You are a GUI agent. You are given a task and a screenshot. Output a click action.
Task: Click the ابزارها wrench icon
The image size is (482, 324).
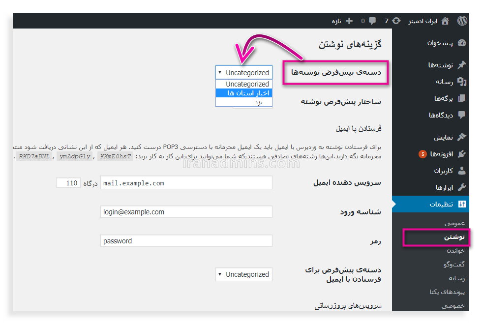coord(462,187)
